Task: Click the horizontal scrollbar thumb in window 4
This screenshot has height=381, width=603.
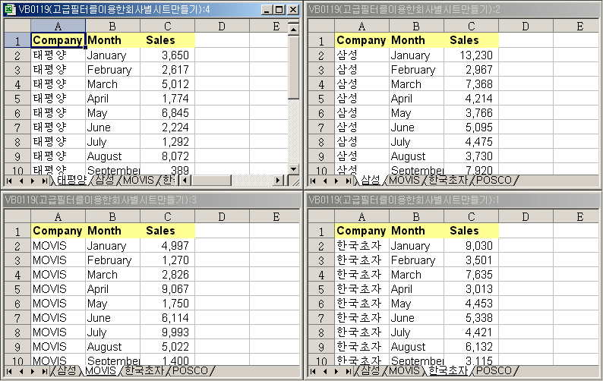Action: coord(210,181)
